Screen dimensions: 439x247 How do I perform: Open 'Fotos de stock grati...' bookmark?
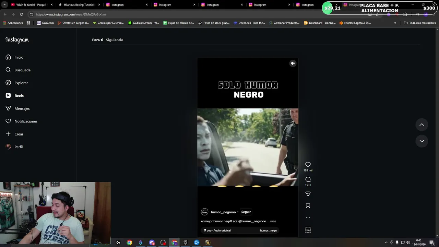(214, 23)
